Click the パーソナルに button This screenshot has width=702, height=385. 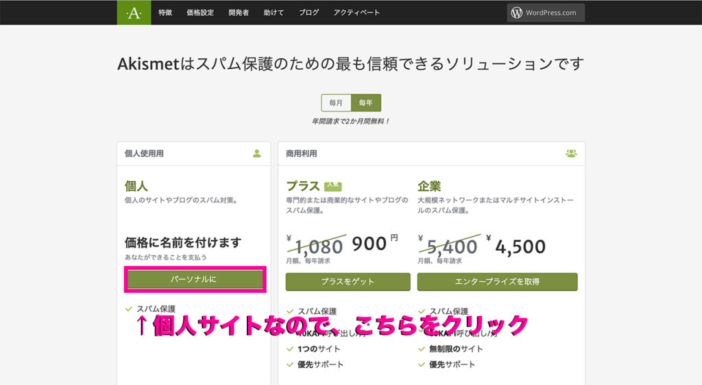click(x=195, y=280)
